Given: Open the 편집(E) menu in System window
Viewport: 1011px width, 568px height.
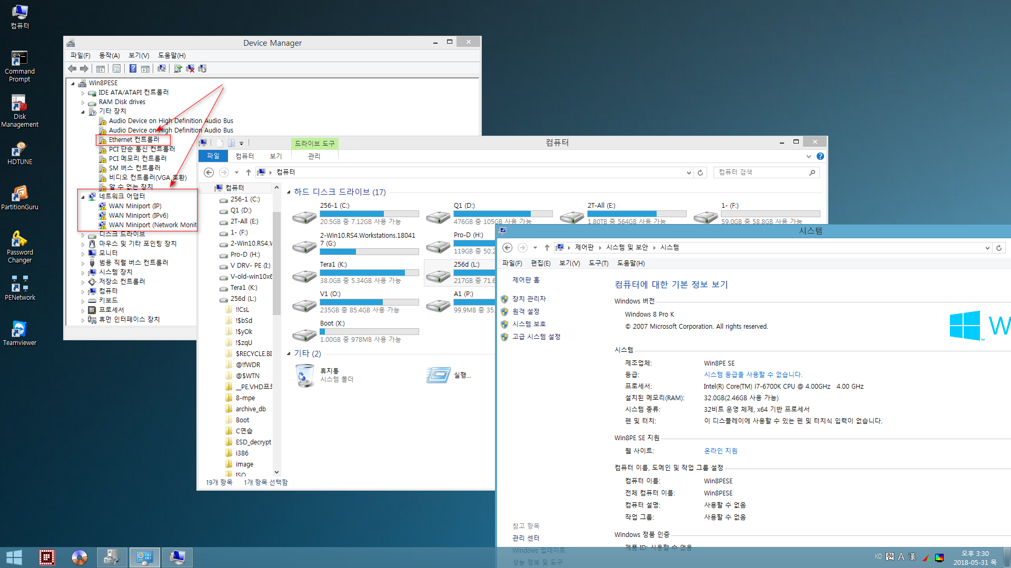Looking at the screenshot, I should point(541,263).
